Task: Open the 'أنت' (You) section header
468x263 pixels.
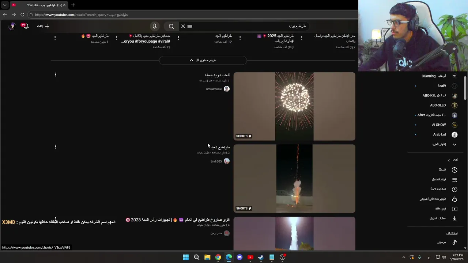Action: [453, 160]
